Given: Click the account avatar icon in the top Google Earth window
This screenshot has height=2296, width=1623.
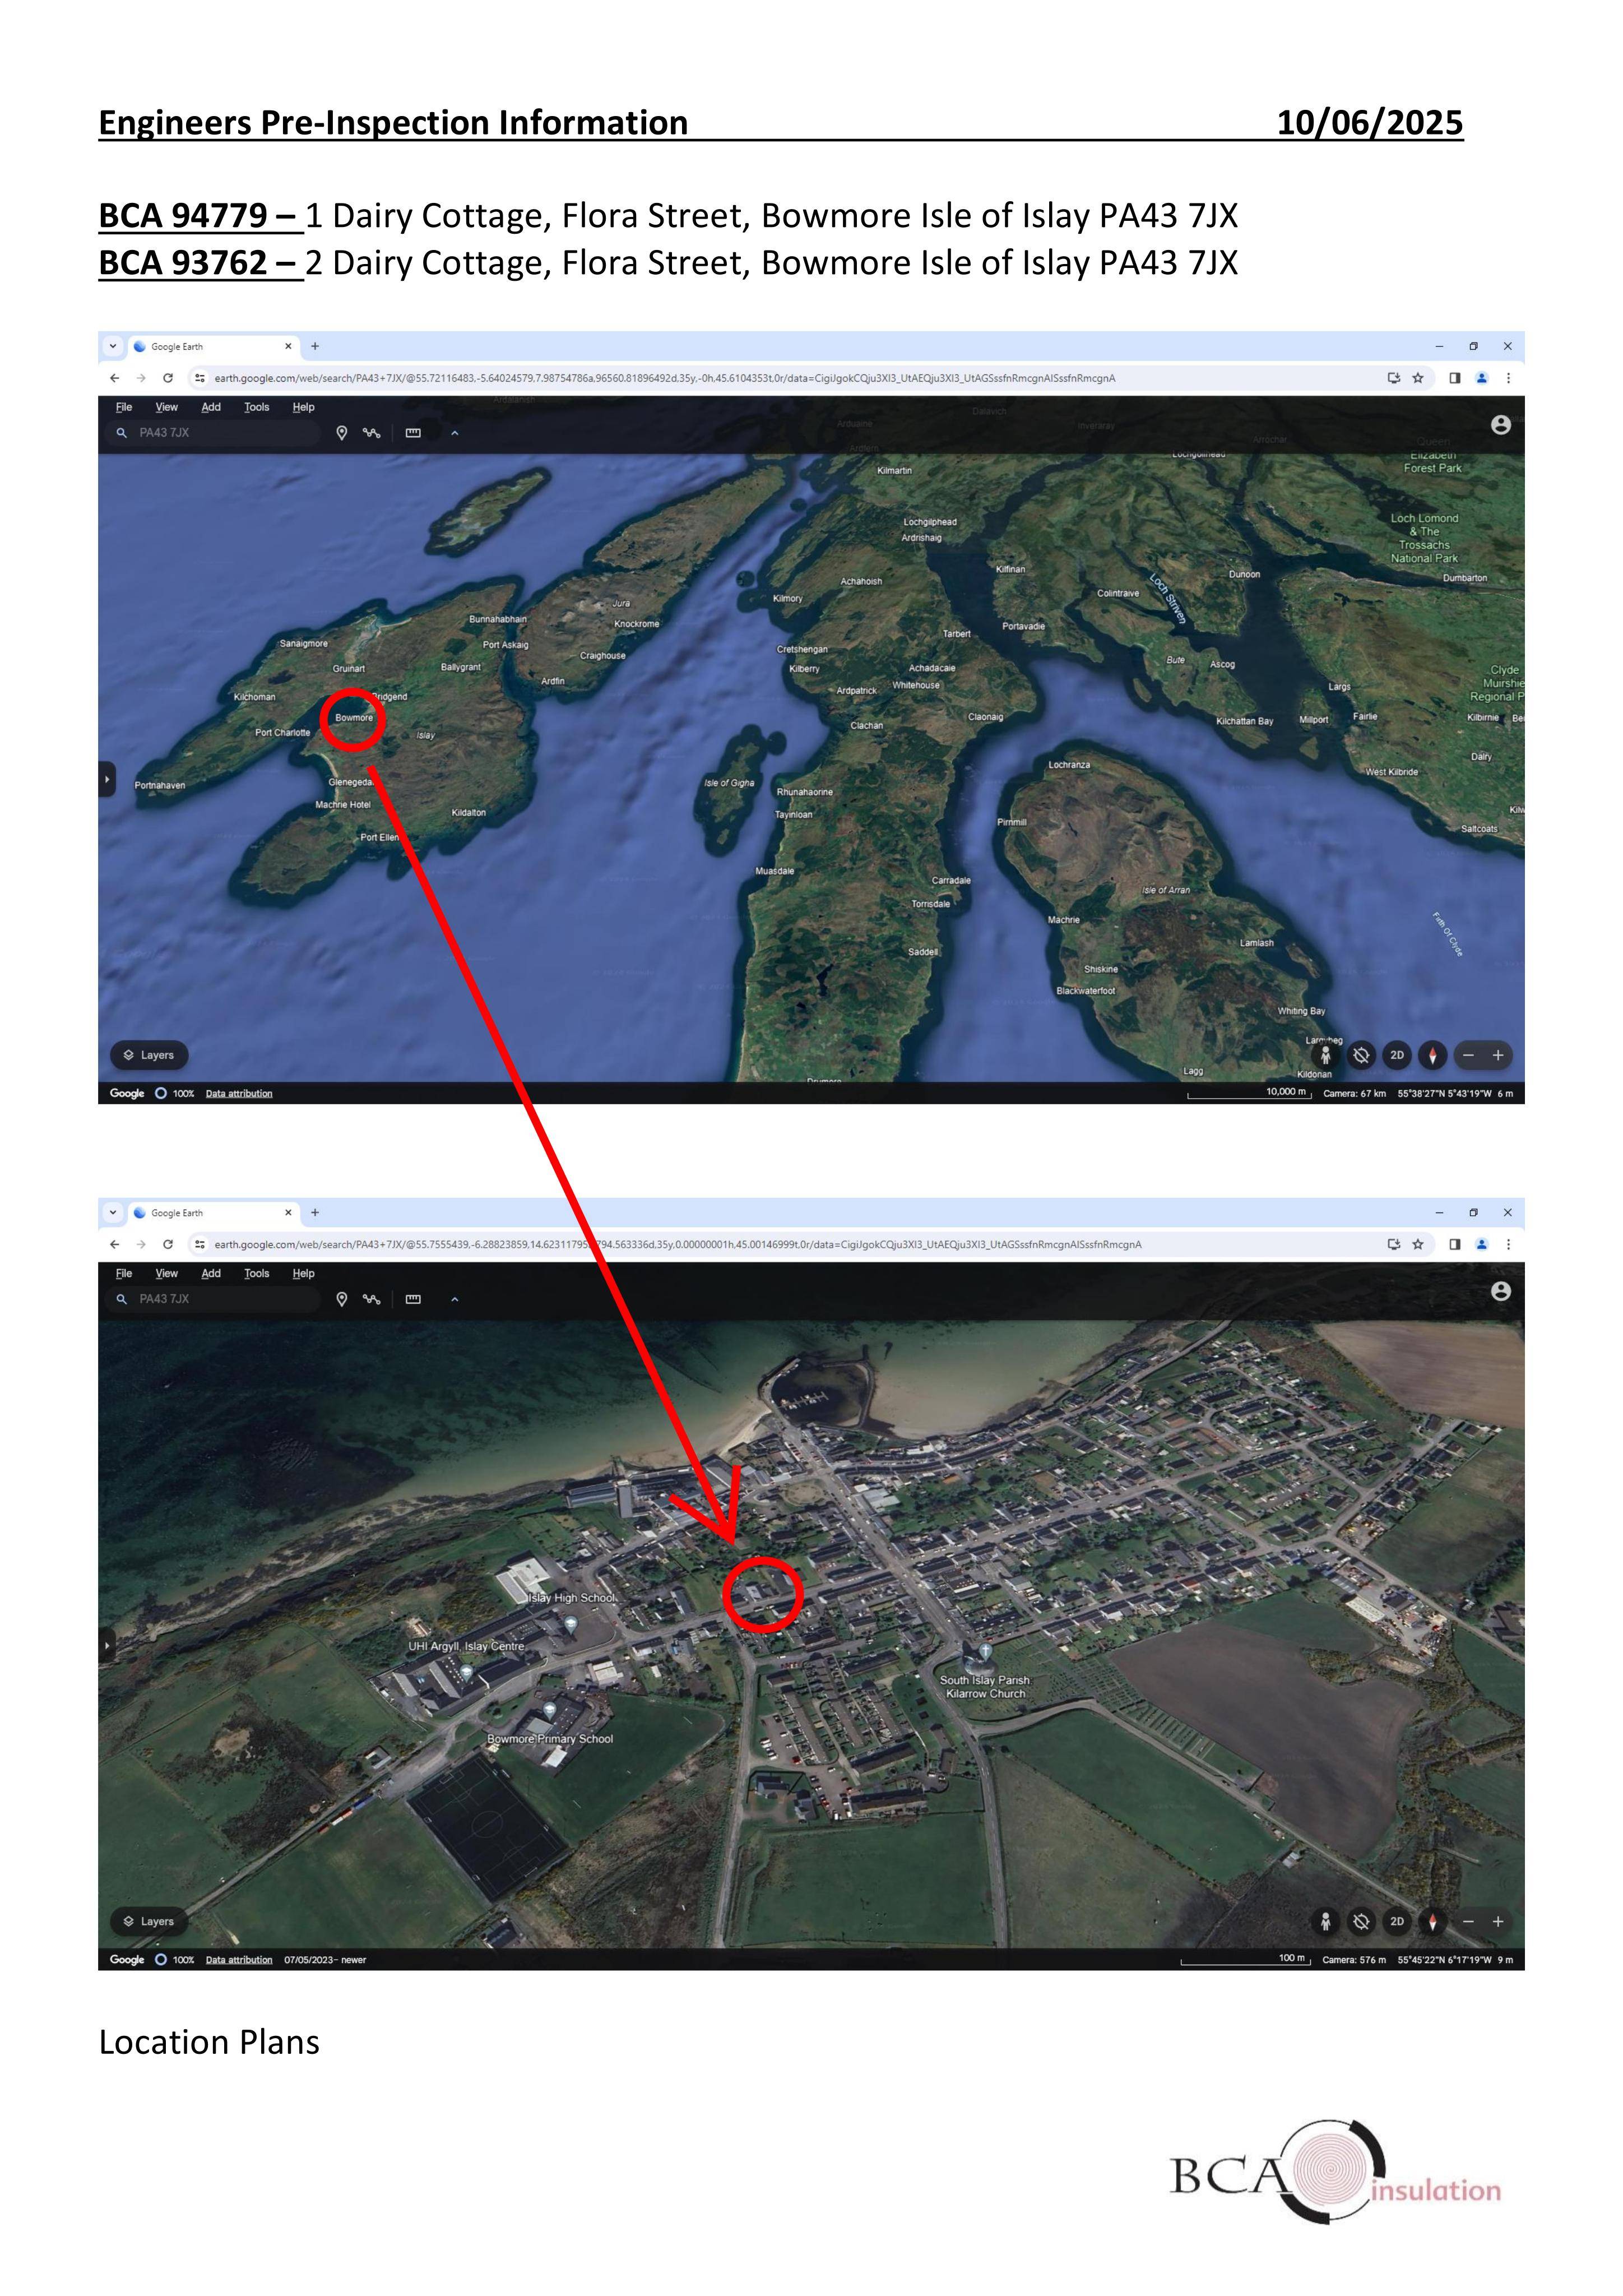Looking at the screenshot, I should [1500, 425].
